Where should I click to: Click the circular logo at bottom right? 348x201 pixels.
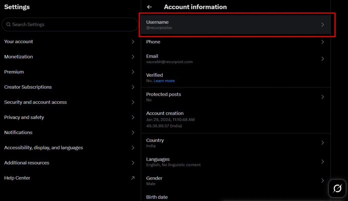[337, 188]
